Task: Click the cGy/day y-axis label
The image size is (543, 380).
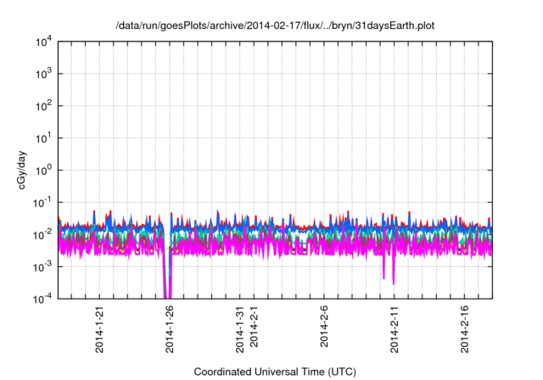Action: (25, 170)
